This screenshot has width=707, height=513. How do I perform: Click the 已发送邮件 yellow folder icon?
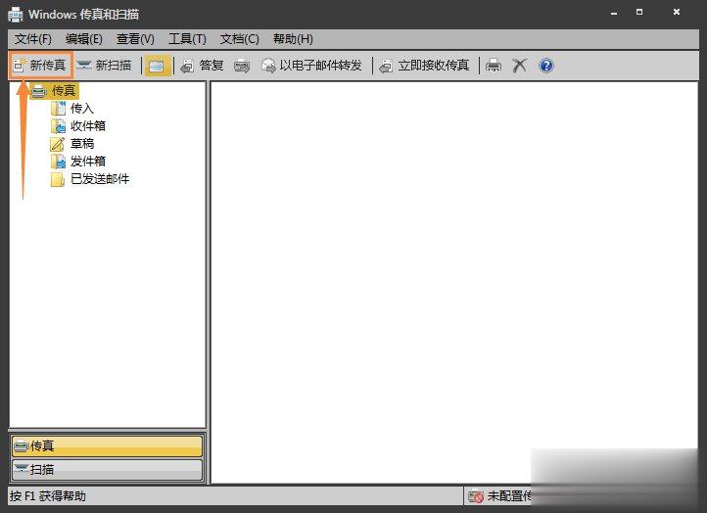click(58, 179)
